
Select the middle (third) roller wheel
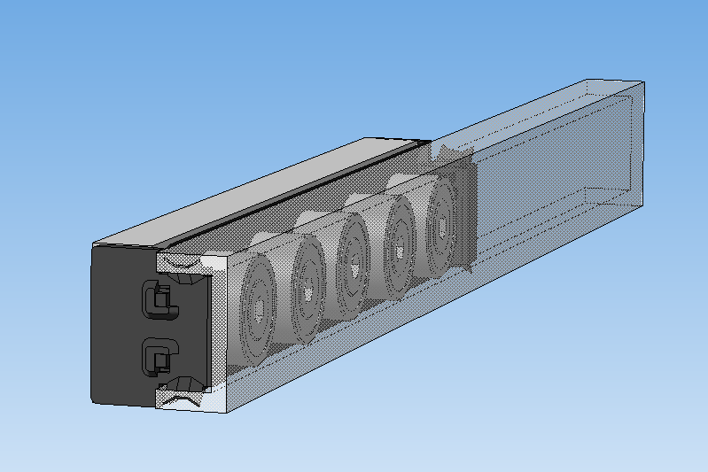coord(354,267)
